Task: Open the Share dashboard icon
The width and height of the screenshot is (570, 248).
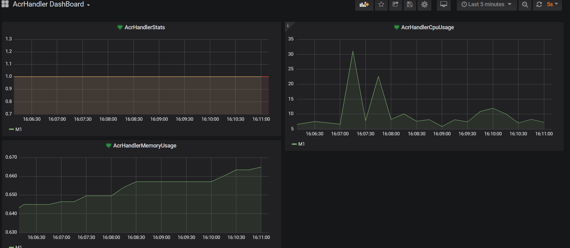Action: tap(395, 5)
